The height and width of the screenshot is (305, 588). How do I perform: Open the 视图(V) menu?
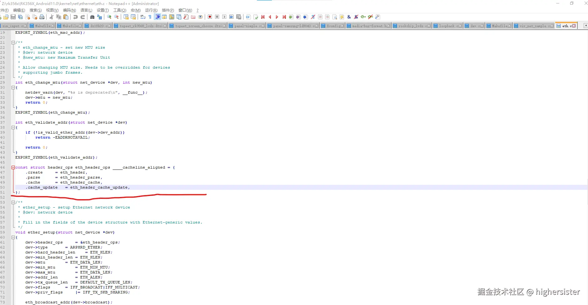[x=52, y=10]
